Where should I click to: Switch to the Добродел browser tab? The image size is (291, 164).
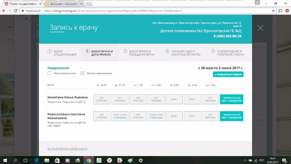62,3
